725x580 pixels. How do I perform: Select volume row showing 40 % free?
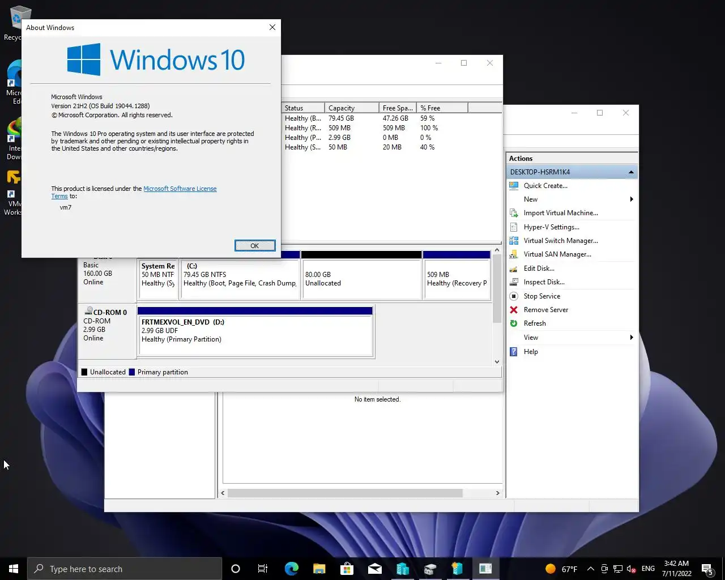click(391, 147)
